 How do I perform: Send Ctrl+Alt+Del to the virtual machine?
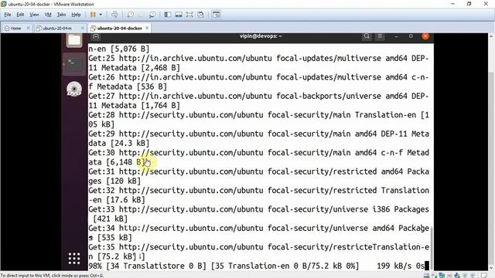coord(114,15)
